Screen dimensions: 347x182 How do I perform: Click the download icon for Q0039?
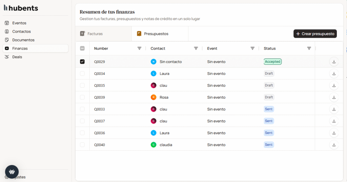coord(334,97)
